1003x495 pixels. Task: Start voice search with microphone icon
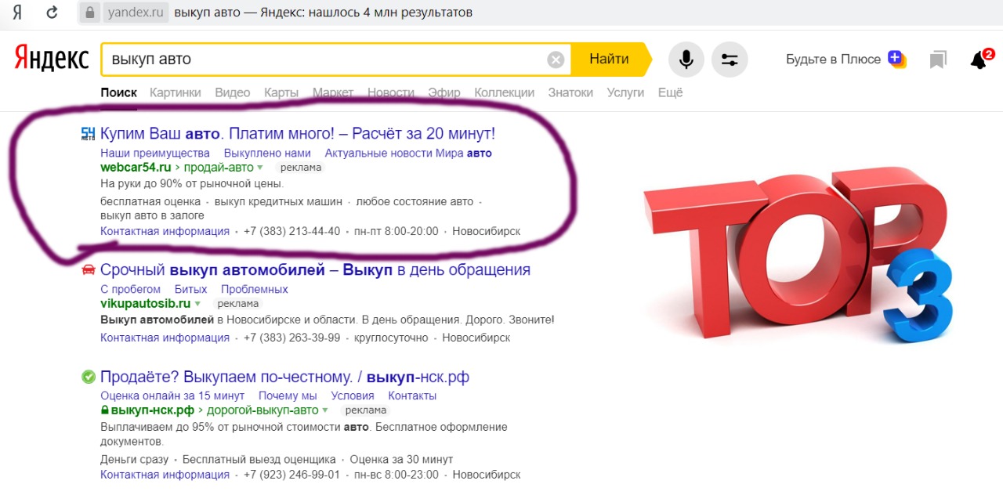686,60
